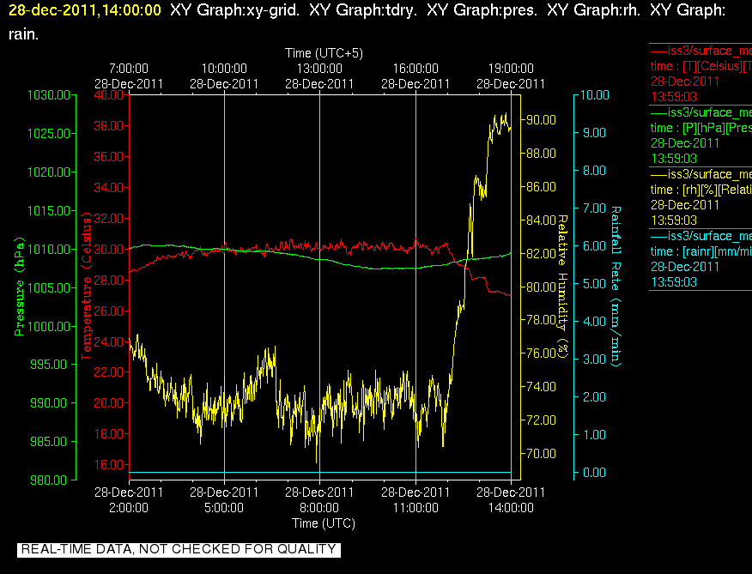The image size is (752, 574).
Task: Click the 1030.00 pressure tick label
Action: pyautogui.click(x=49, y=95)
